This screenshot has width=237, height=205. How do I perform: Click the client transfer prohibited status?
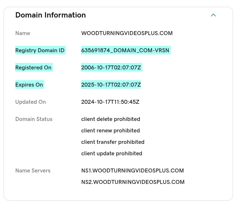113,142
